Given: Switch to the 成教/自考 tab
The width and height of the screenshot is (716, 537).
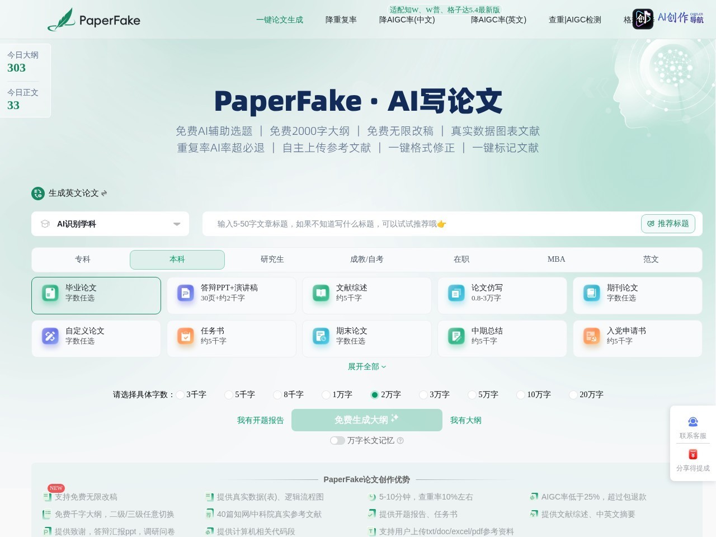Looking at the screenshot, I should [x=367, y=260].
